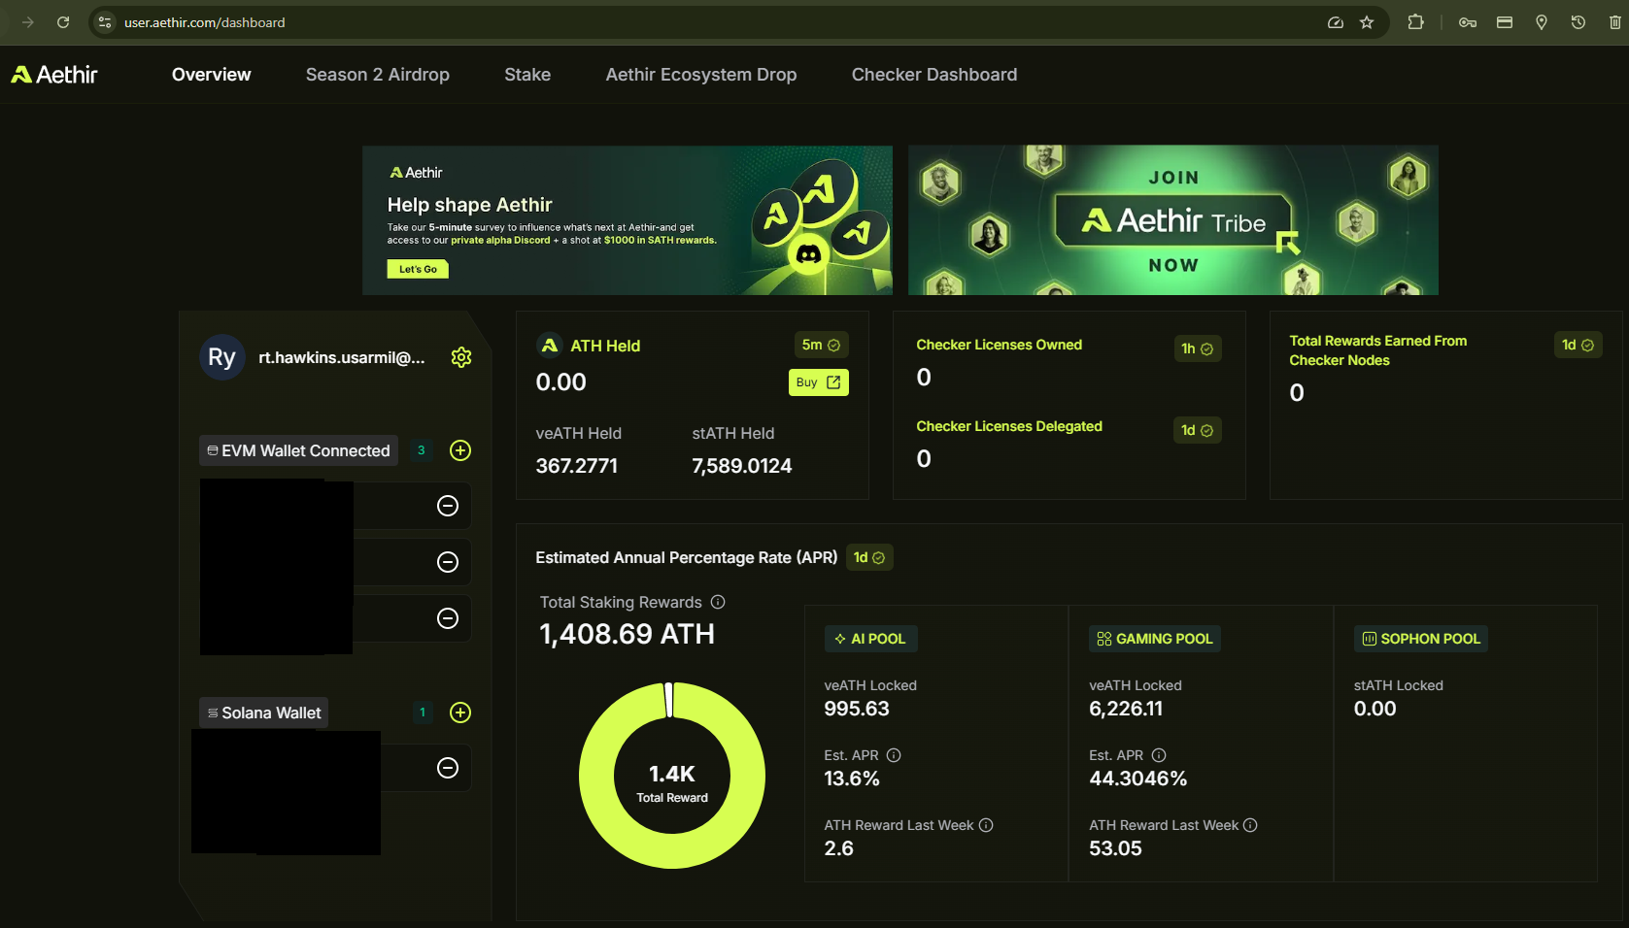Open browser history clock icon
The height and width of the screenshot is (928, 1629).
(1578, 22)
